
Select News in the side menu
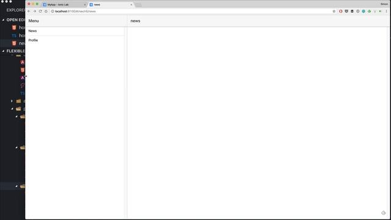coord(75,31)
